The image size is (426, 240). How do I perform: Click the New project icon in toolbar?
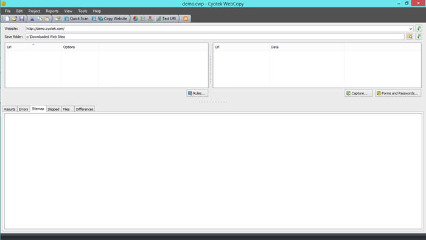pos(7,19)
